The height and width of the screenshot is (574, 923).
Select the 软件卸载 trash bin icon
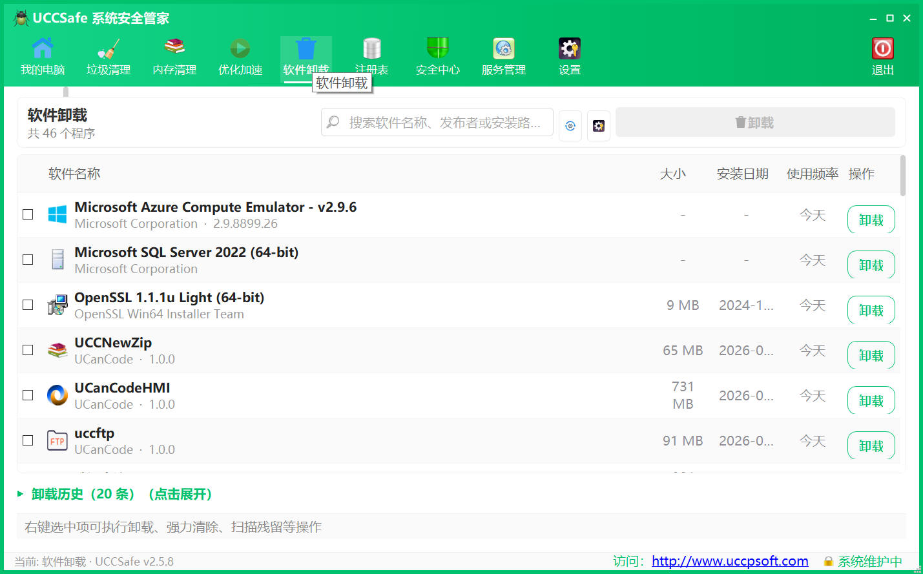306,48
